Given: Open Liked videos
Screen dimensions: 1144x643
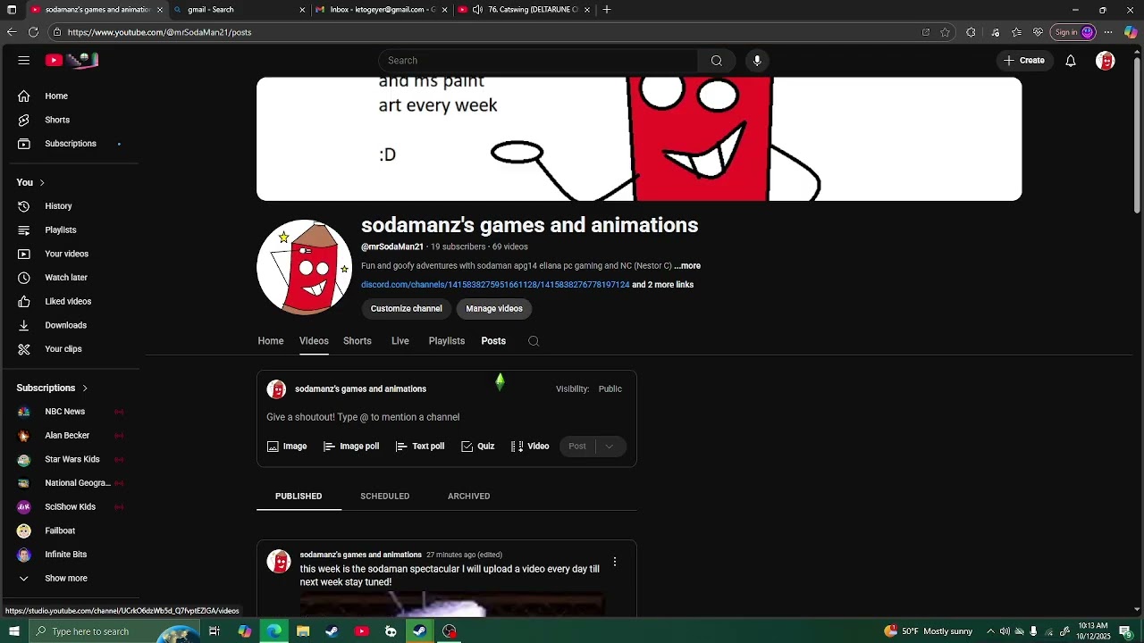Looking at the screenshot, I should (70, 302).
